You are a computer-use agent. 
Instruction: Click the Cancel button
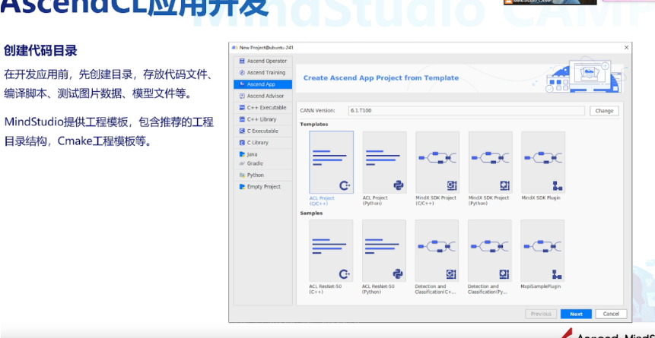point(611,314)
